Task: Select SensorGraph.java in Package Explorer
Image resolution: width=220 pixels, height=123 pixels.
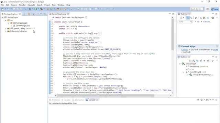Action: click(23, 26)
